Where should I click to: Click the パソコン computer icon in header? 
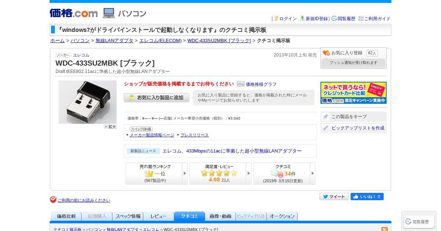pyautogui.click(x=109, y=13)
